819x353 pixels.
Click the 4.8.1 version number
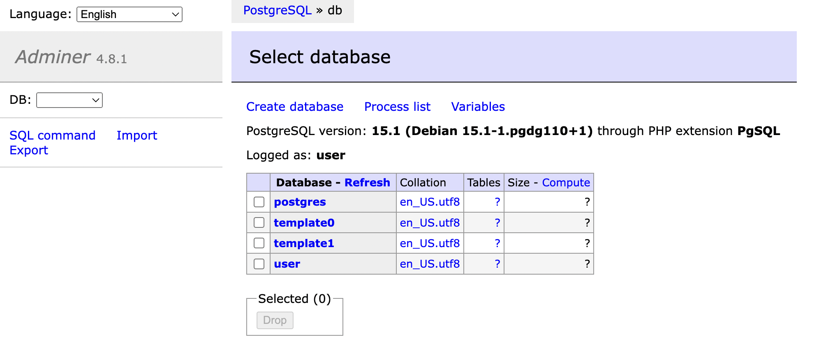pos(111,59)
